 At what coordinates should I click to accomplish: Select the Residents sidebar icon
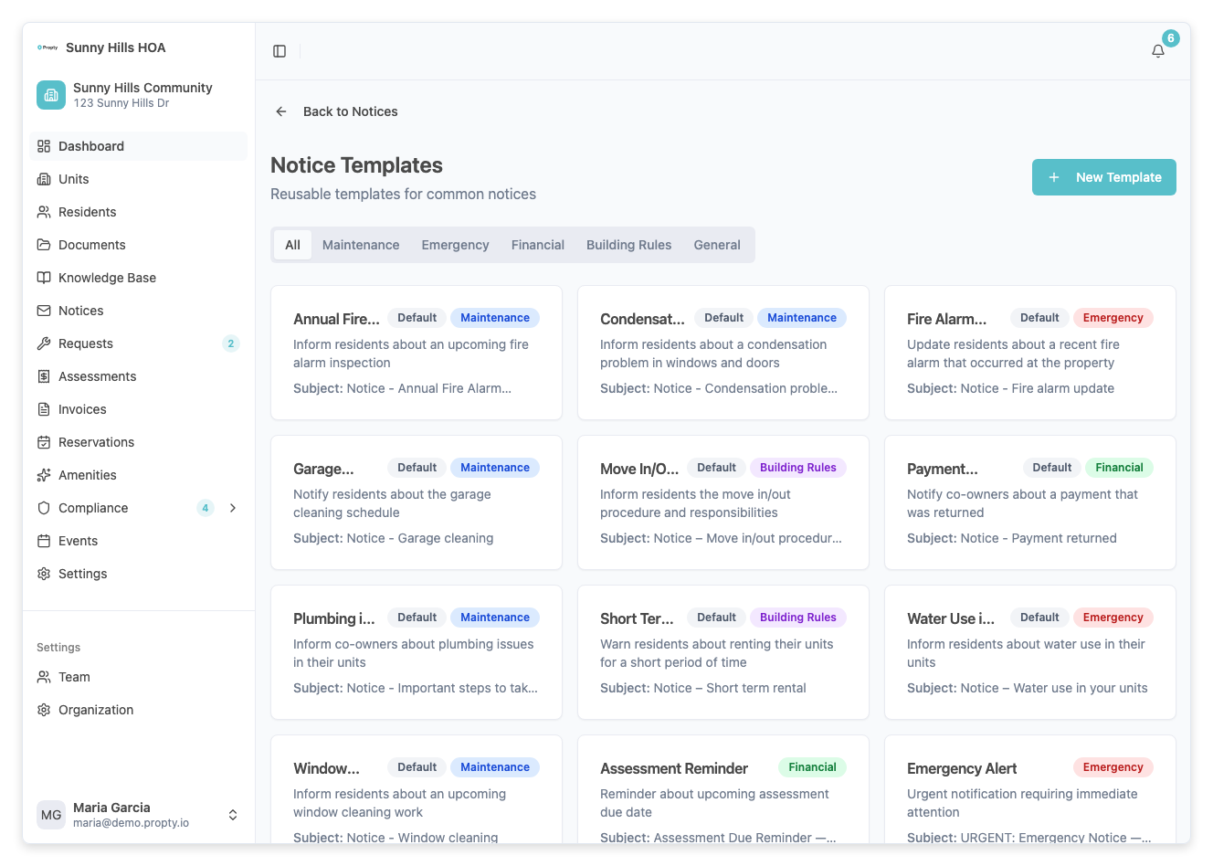[x=44, y=212]
